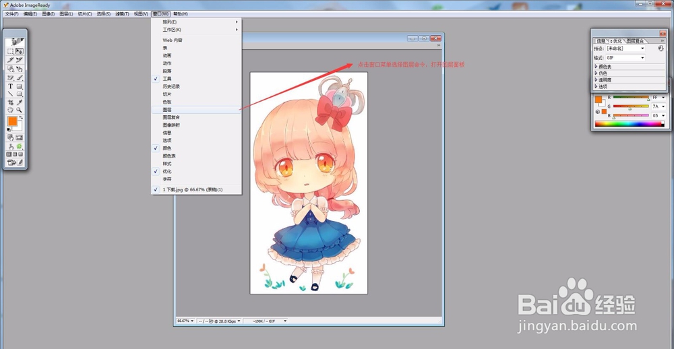
Task: Open the 文件(F) menu
Action: 11,13
